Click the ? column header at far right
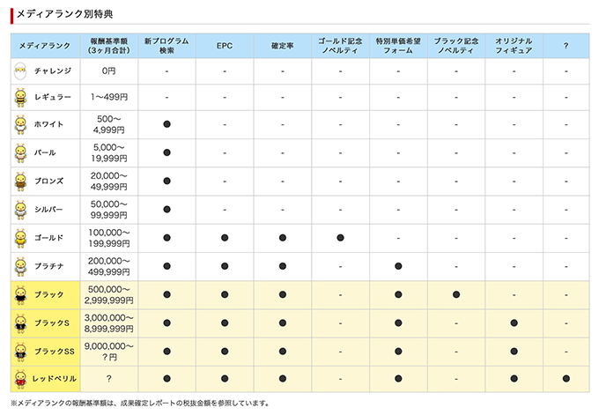Image resolution: width=599 pixels, height=415 pixels. [x=566, y=46]
